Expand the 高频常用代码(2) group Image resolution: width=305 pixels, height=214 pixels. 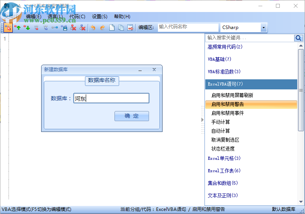(225, 47)
